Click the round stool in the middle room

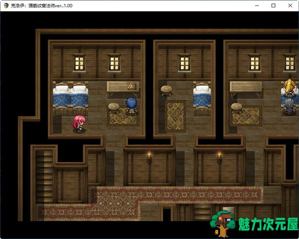pyautogui.click(x=166, y=90)
